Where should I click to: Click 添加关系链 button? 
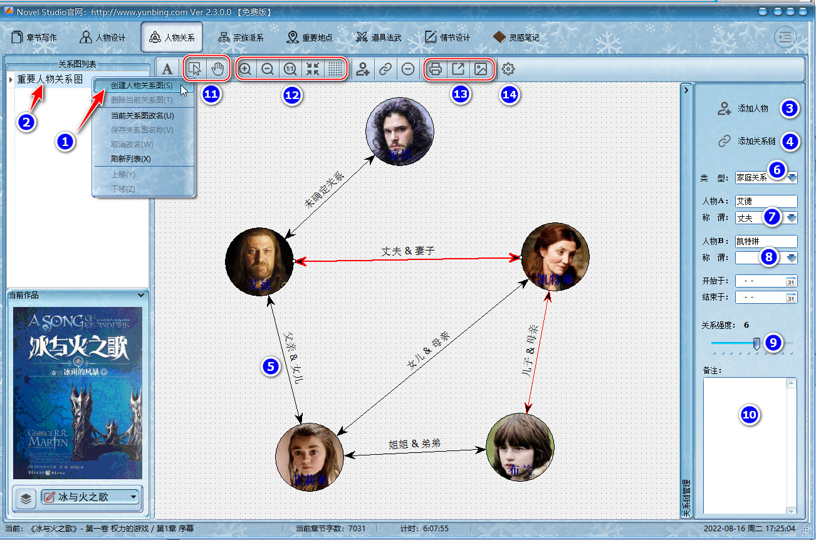[x=747, y=141]
